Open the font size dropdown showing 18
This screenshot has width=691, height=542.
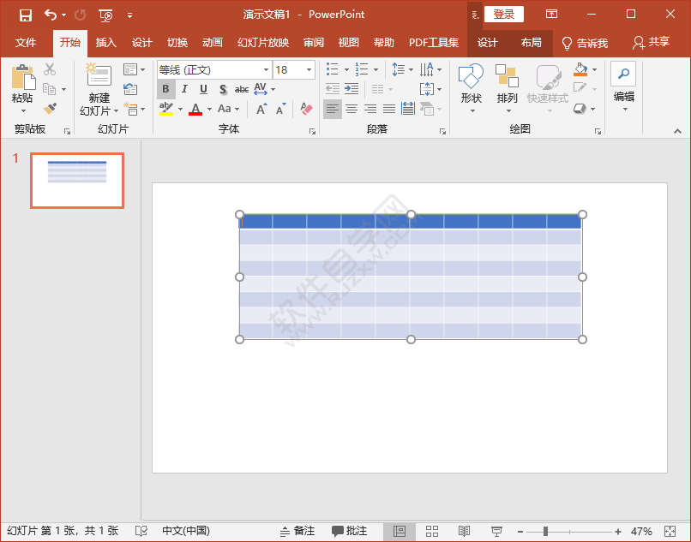point(309,70)
